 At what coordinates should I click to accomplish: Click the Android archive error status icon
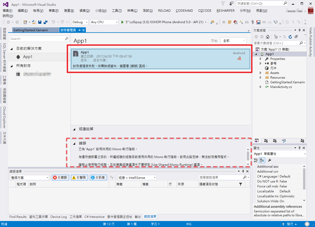tap(239, 59)
